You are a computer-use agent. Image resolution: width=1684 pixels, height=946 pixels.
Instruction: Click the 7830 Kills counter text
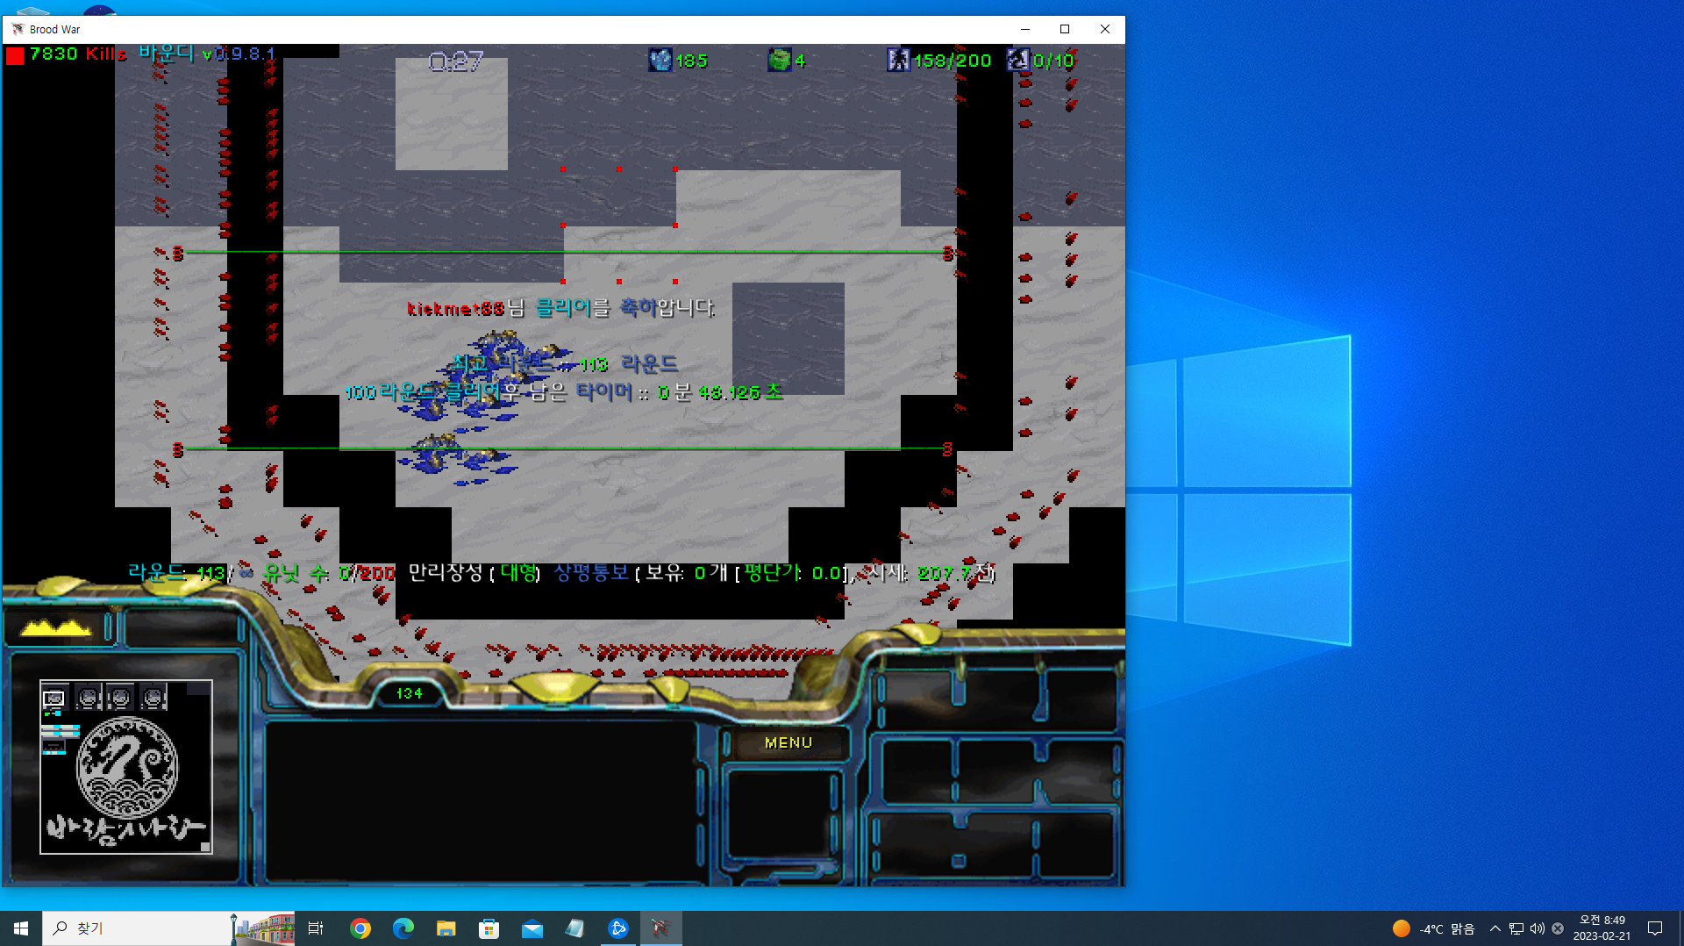(78, 54)
